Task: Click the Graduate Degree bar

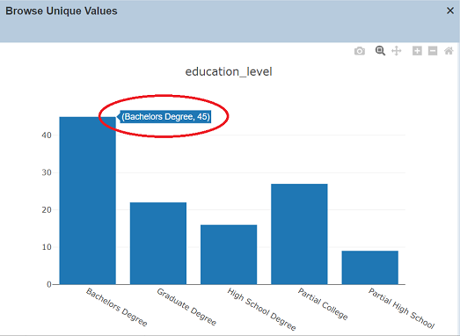Action: [x=158, y=244]
